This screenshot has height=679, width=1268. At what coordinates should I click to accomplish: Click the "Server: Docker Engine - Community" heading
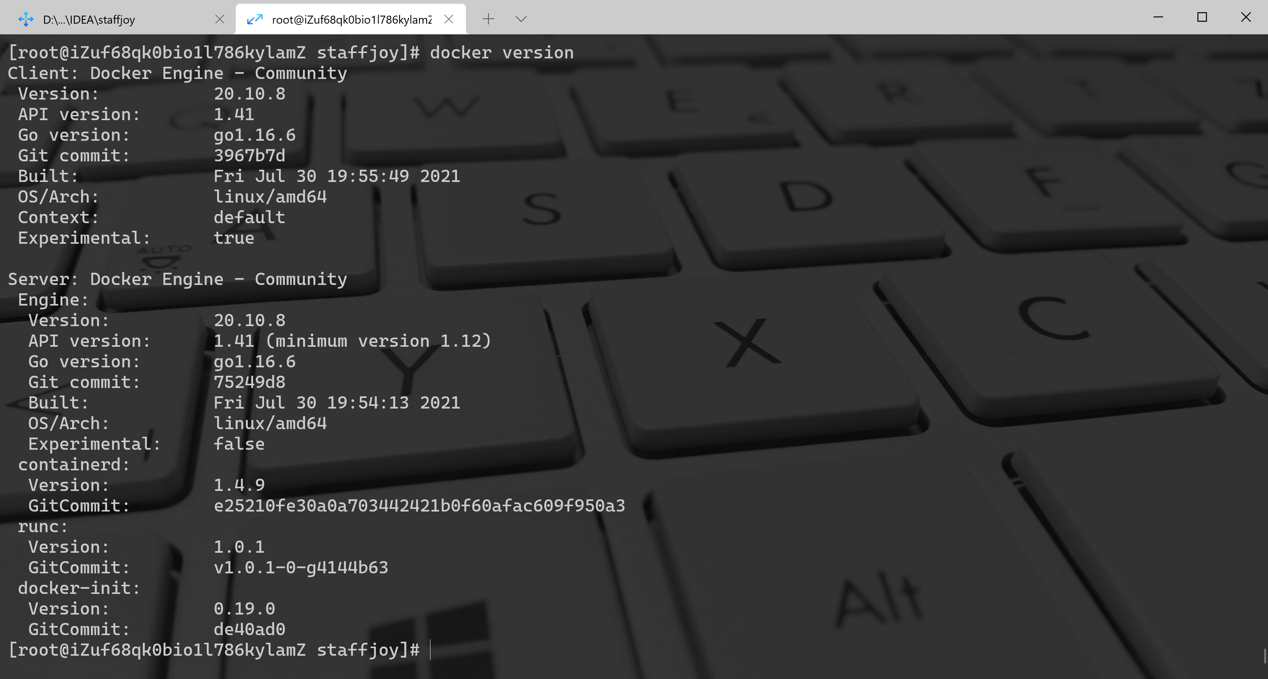point(178,280)
